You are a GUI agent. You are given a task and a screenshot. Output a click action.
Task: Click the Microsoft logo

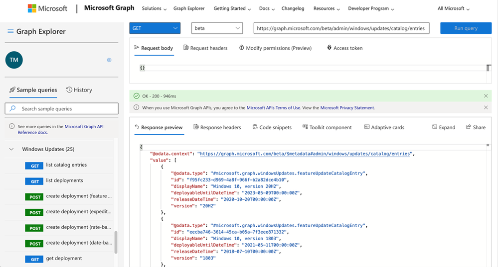click(47, 8)
